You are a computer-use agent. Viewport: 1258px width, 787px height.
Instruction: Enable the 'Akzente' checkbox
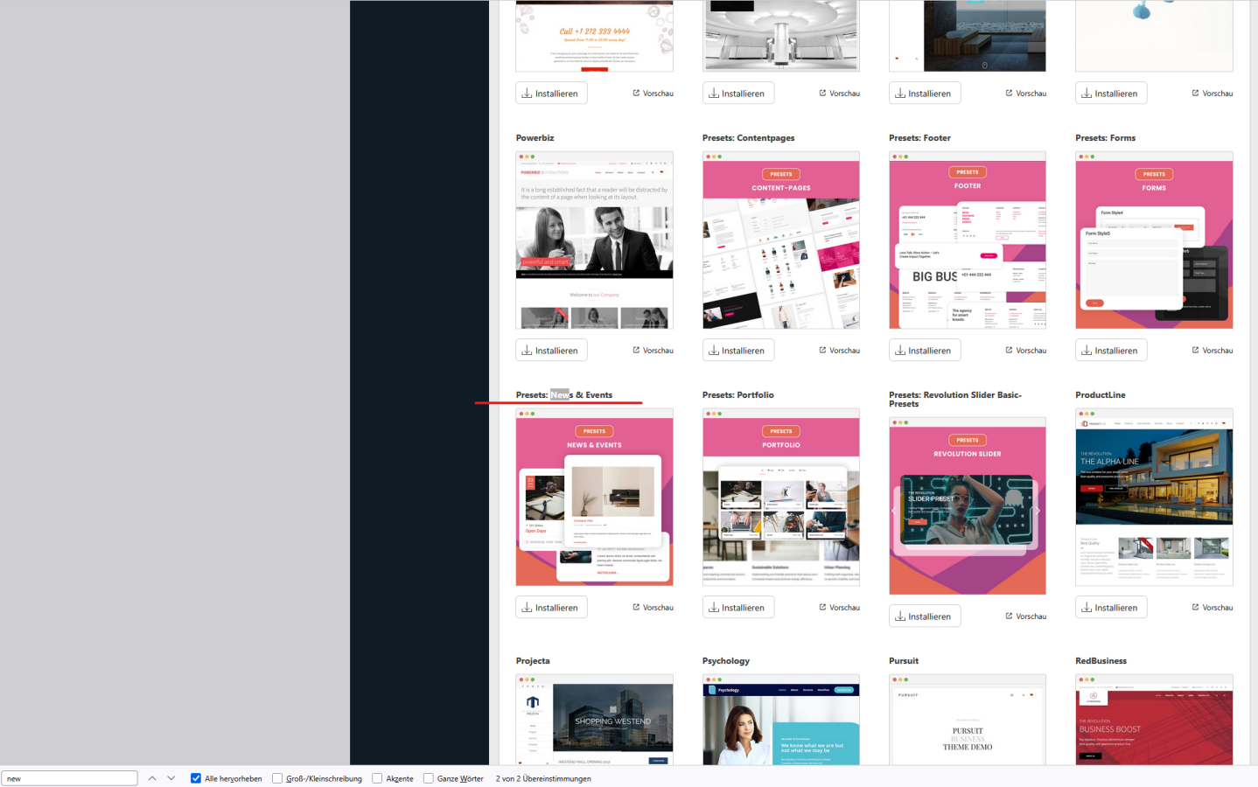[x=377, y=778]
